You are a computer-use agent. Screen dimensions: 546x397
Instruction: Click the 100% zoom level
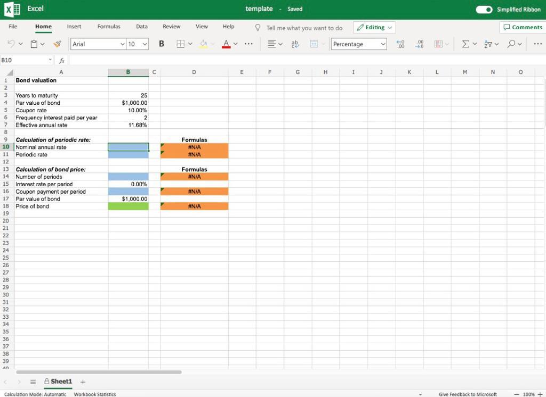[528, 394]
